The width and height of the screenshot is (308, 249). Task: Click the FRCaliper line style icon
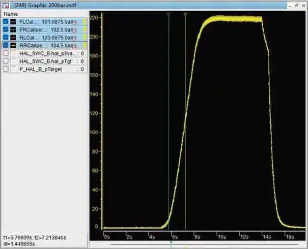point(13,29)
